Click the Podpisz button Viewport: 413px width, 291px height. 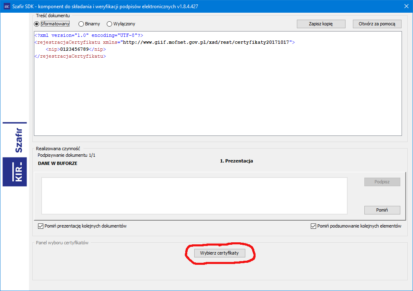382,182
